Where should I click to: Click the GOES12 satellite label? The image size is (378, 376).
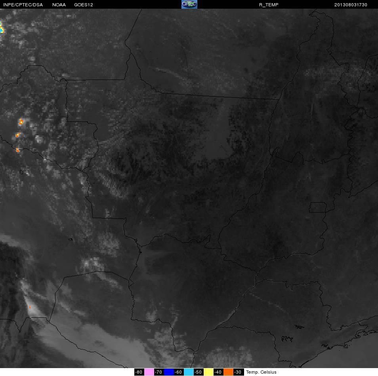[84, 5]
